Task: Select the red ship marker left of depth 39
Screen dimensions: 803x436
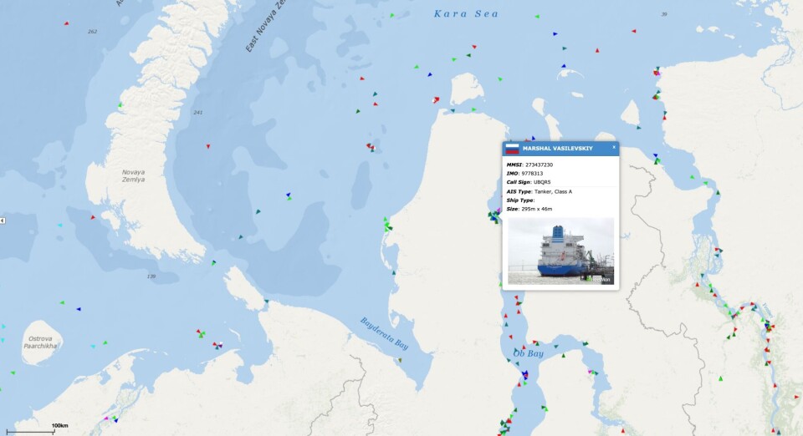Action: 633,31
